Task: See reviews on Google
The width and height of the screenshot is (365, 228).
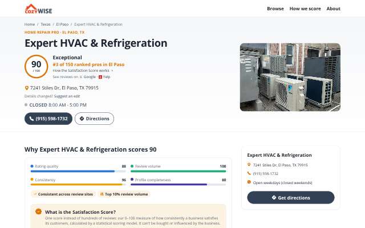Action: [x=88, y=77]
